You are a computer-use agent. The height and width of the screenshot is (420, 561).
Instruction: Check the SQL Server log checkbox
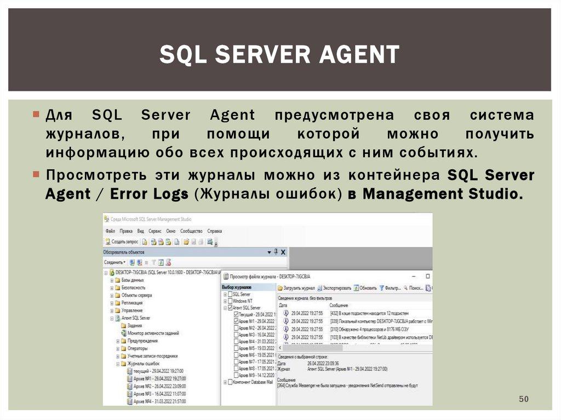click(x=230, y=294)
